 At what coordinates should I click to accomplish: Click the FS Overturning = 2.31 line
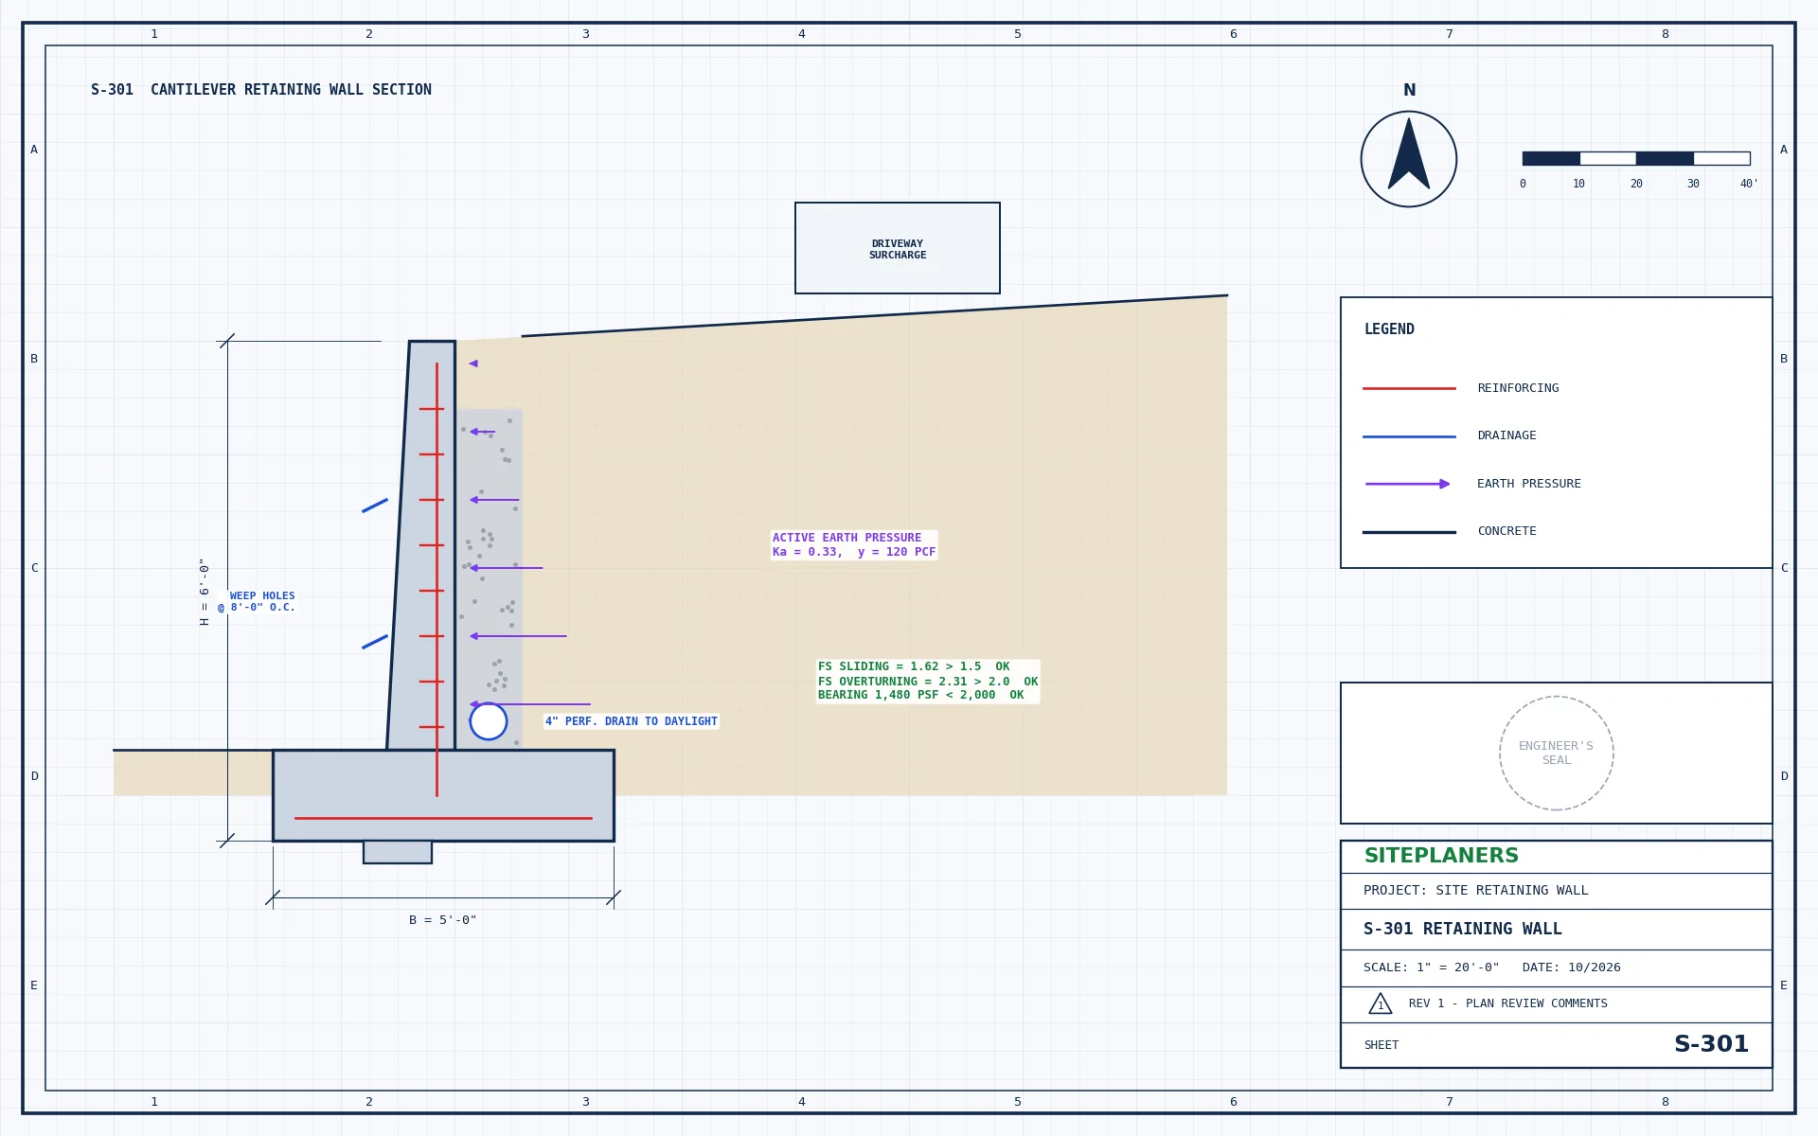pos(928,682)
